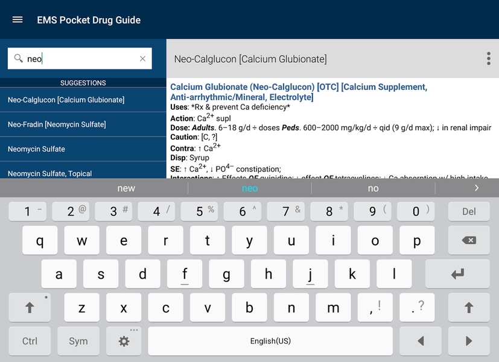The image size is (499, 362).
Task: Tap the letter e key
Action: (x=124, y=240)
